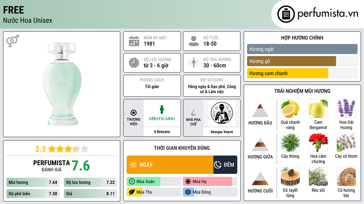
Task: Click the Độ phổ biến 7.30 score bar
Action: pyautogui.click(x=33, y=194)
